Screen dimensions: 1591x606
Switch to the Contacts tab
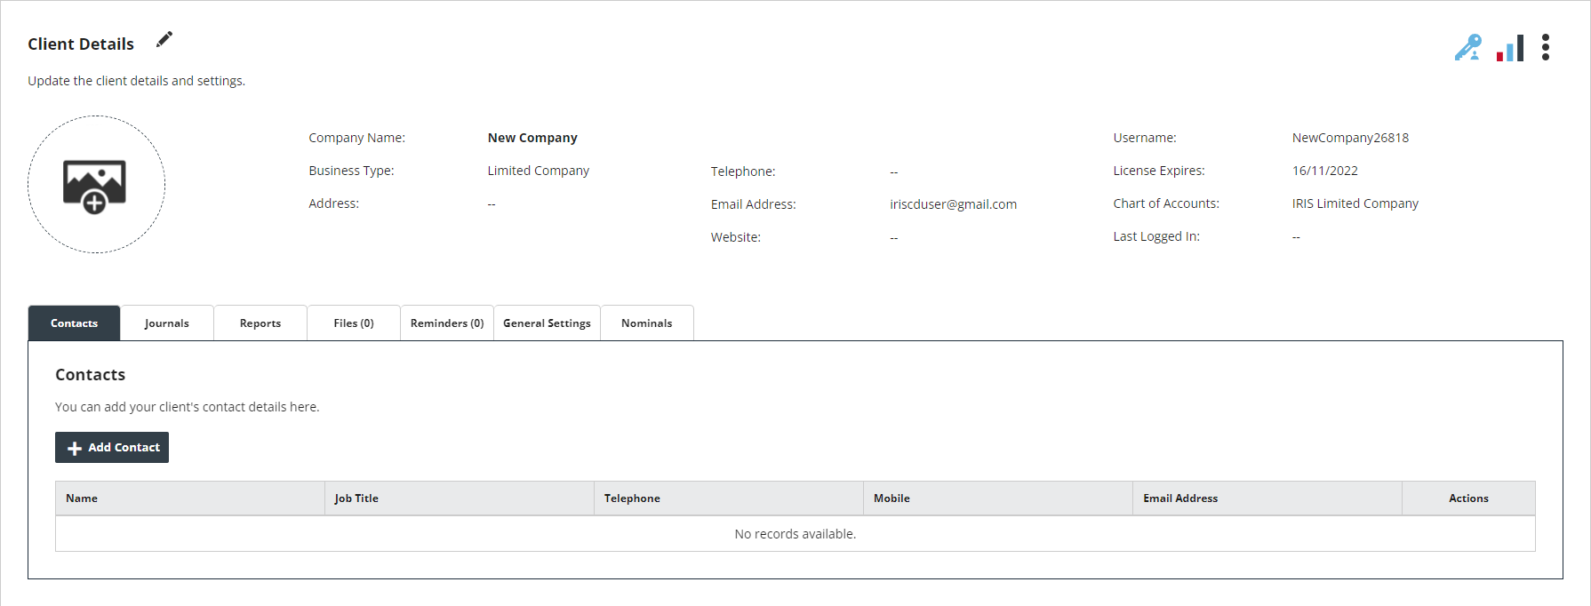click(74, 323)
